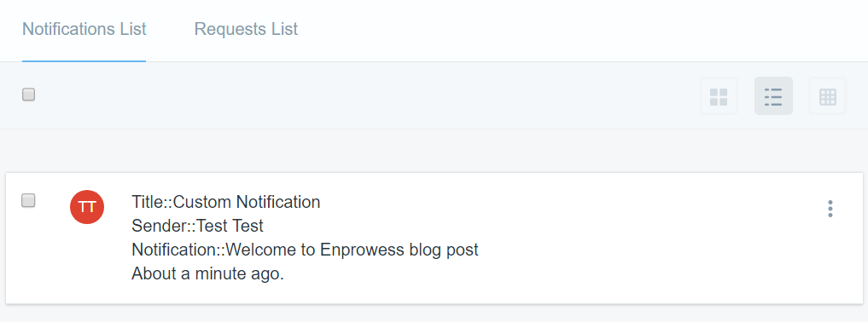Viewport: 868px width, 322px height.
Task: Open the three-dot menu for Custom Notification
Action: click(x=830, y=209)
